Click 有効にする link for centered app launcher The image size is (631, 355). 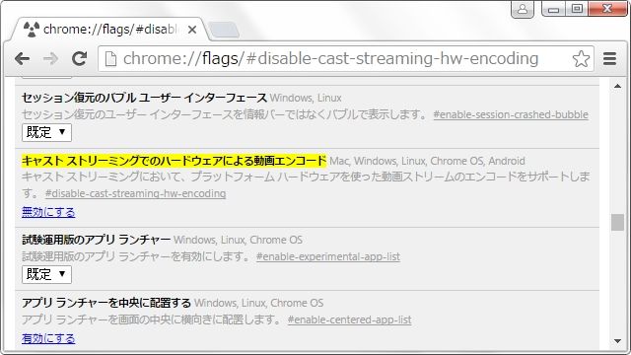[x=48, y=338]
